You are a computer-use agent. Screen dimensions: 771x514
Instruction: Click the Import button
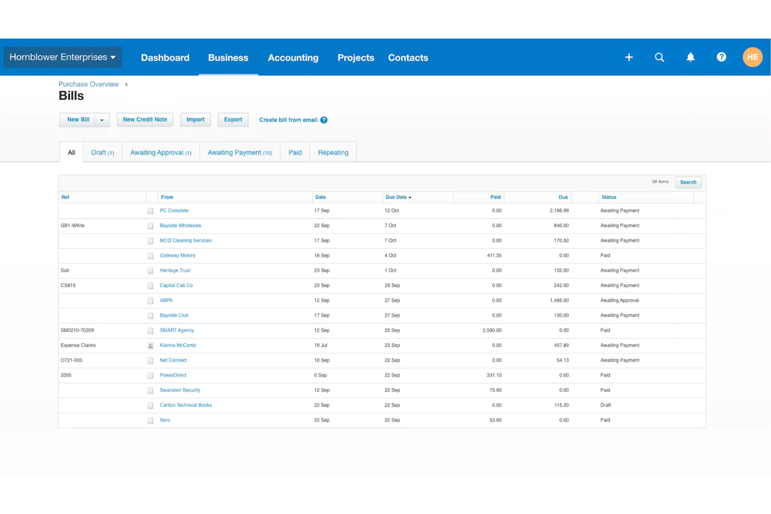[195, 120]
